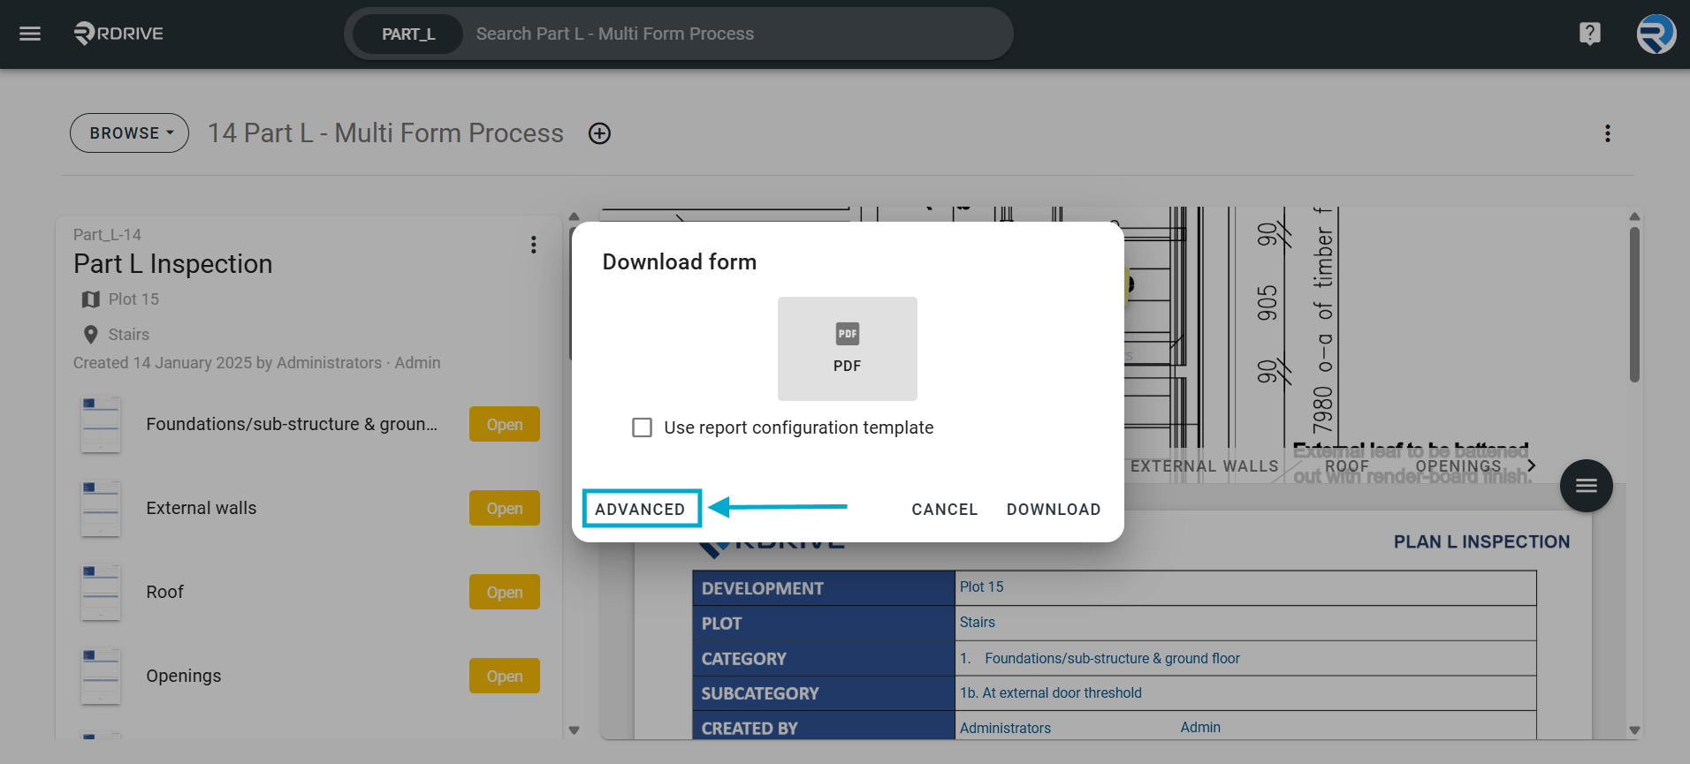Click the DOWNLOAD button
The image size is (1690, 764).
(x=1054, y=510)
